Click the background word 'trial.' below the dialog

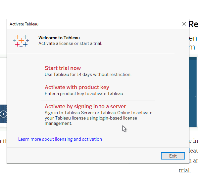tap(185, 170)
